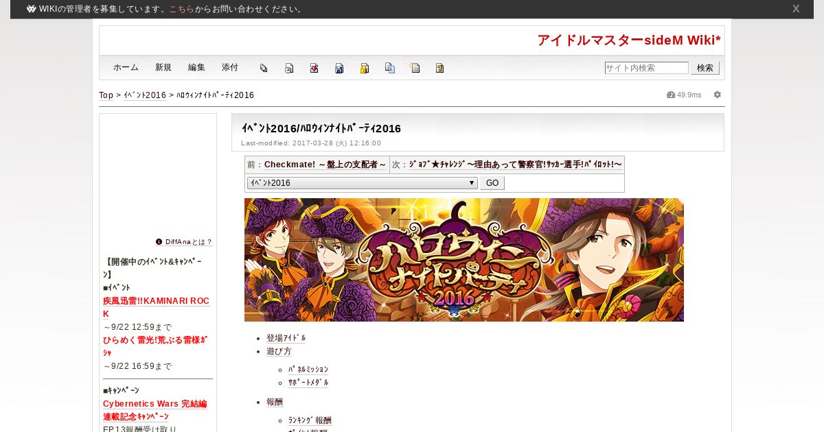Click 【開催中のｲﾍﾞﾝﾄ&ｷｬﾝﾍﾟｰﾝ】 sidebar heading
This screenshot has width=824, height=432.
[153, 268]
